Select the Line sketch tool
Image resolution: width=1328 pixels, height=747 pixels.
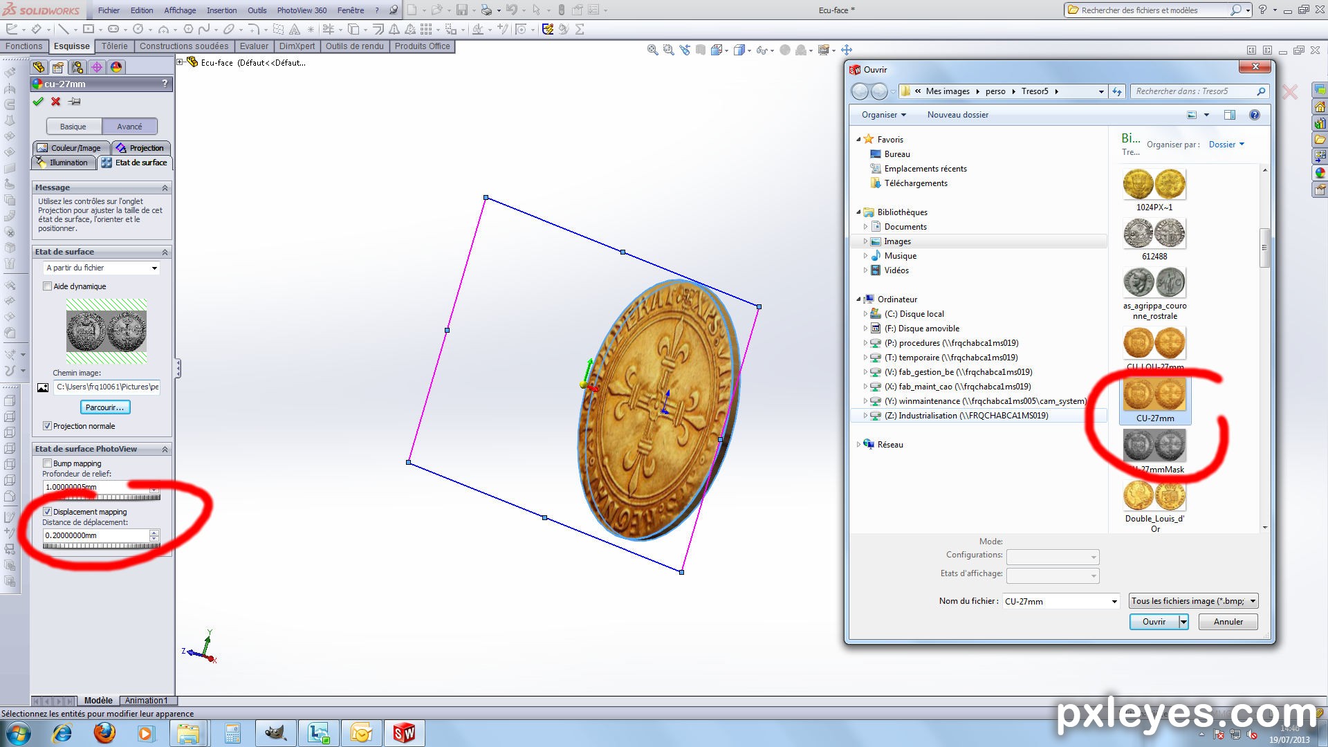[x=63, y=29]
